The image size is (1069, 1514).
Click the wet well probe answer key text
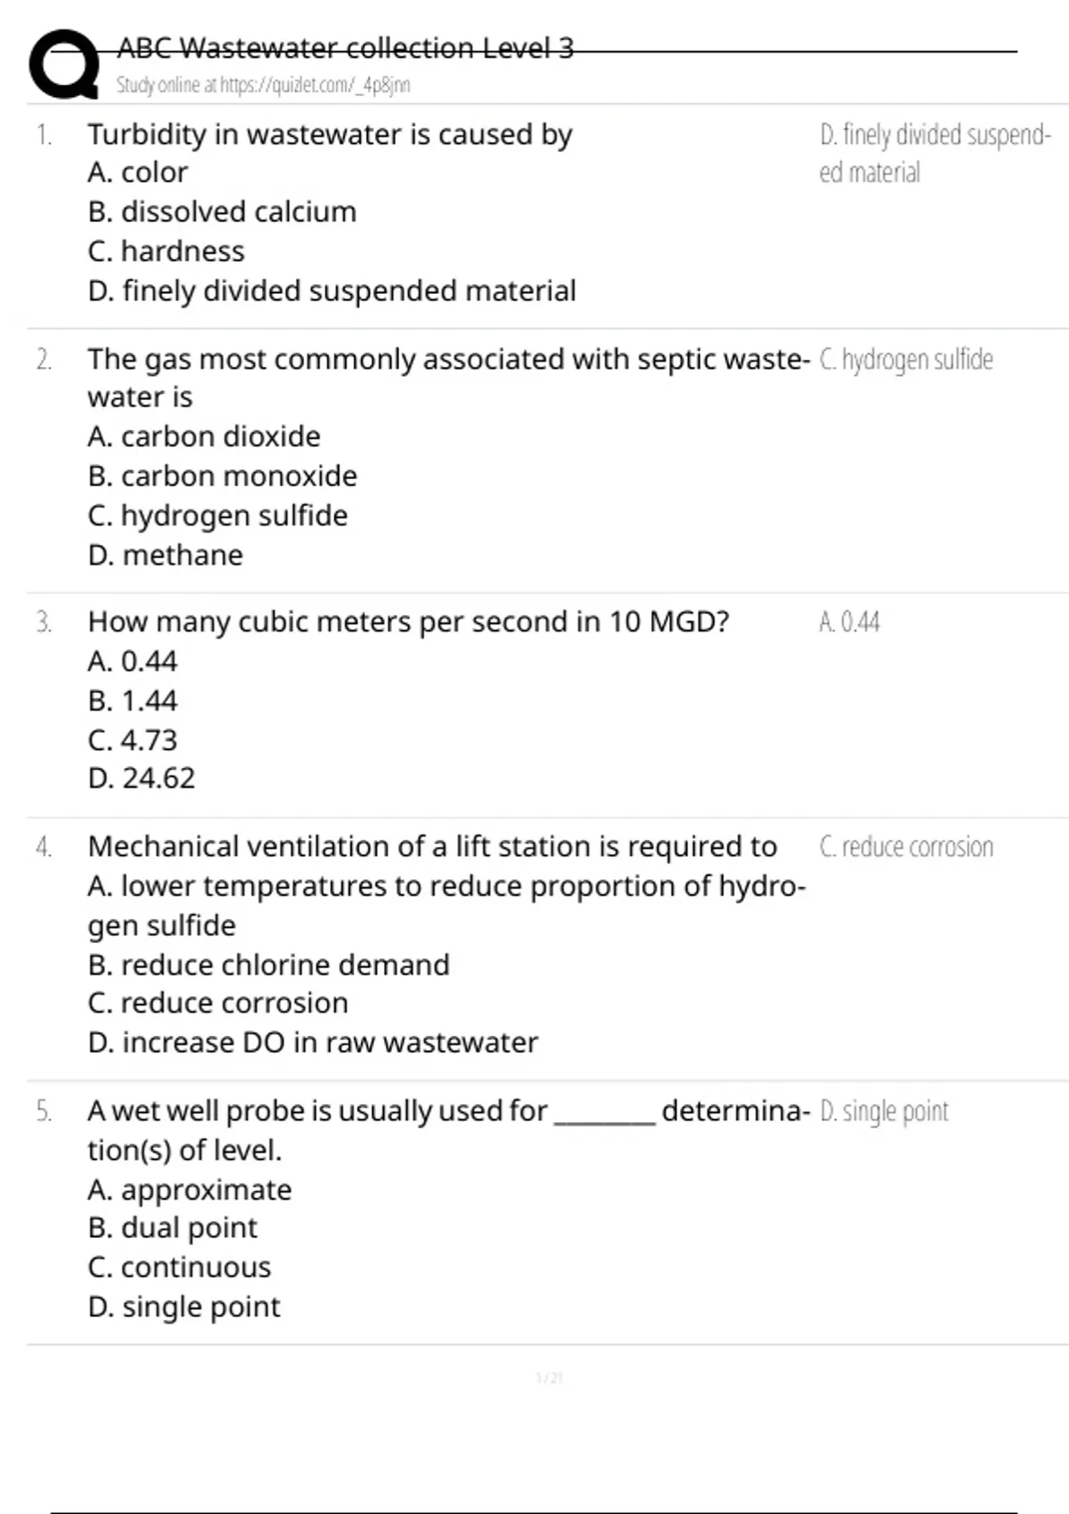(x=884, y=1111)
